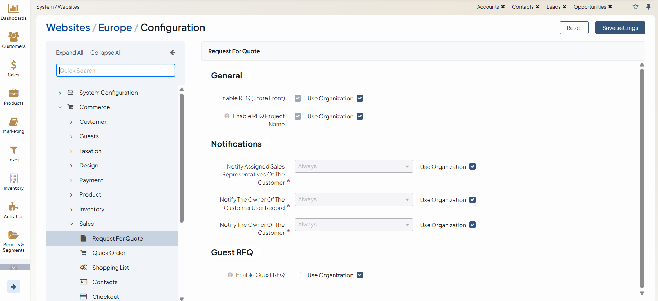Expand the System Configuration tree node

point(60,93)
